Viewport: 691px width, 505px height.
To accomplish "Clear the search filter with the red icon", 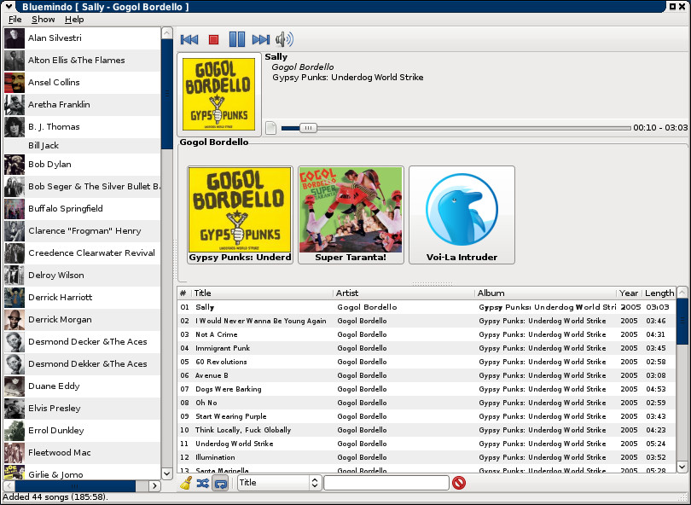I will (x=459, y=483).
